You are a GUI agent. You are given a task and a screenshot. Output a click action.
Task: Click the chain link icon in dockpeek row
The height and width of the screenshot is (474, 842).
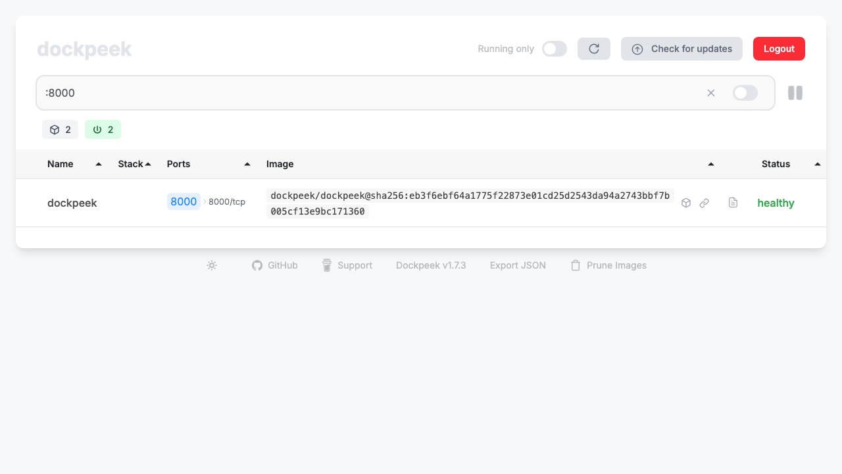704,203
